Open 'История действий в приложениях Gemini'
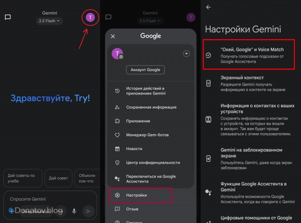 point(150,91)
